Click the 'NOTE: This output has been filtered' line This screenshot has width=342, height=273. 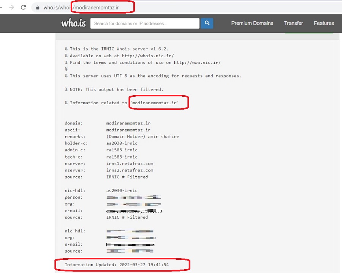[x=114, y=89]
